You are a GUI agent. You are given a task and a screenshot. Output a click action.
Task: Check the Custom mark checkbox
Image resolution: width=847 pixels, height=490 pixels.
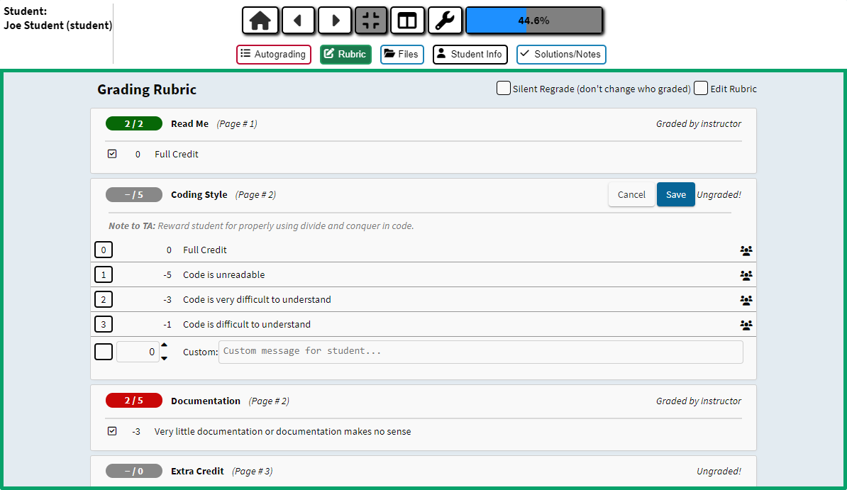click(104, 352)
